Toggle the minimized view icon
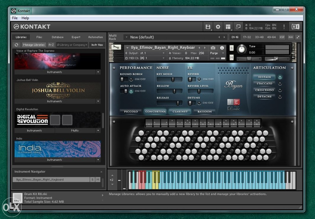The height and width of the screenshot is (219, 315). click(x=238, y=27)
